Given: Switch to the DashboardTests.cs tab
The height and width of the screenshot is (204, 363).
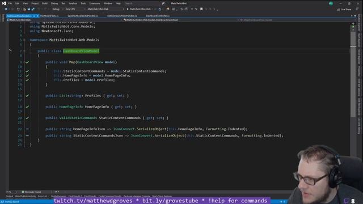Looking at the screenshot, I should pyautogui.click(x=49, y=16).
